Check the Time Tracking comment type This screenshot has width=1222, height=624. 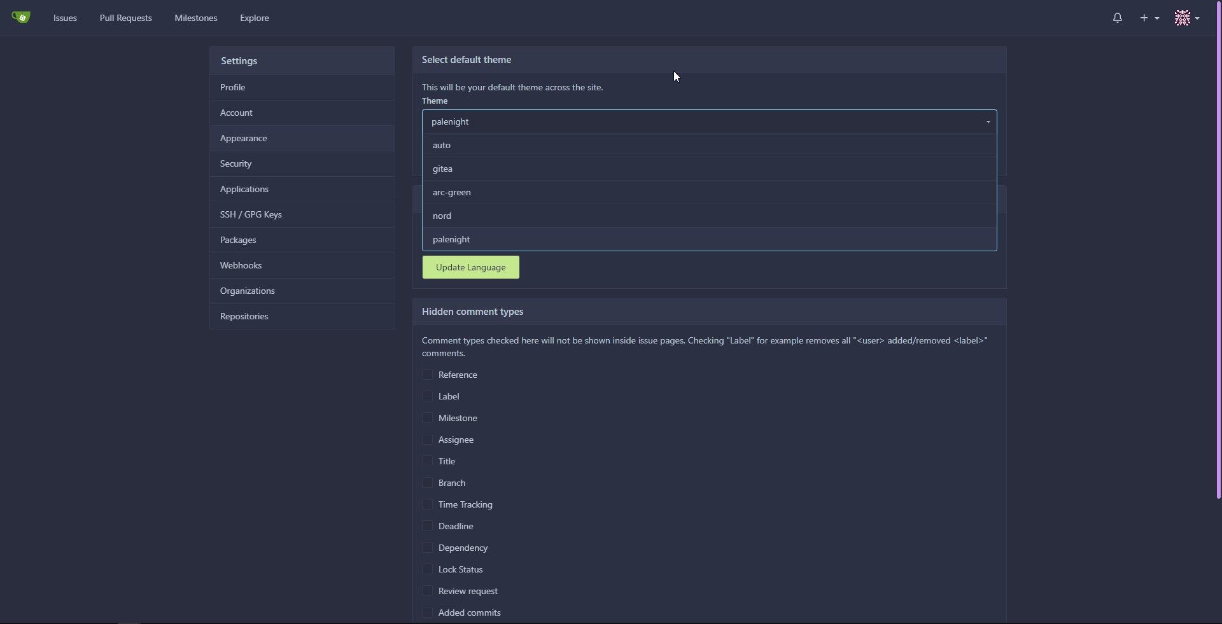427,504
